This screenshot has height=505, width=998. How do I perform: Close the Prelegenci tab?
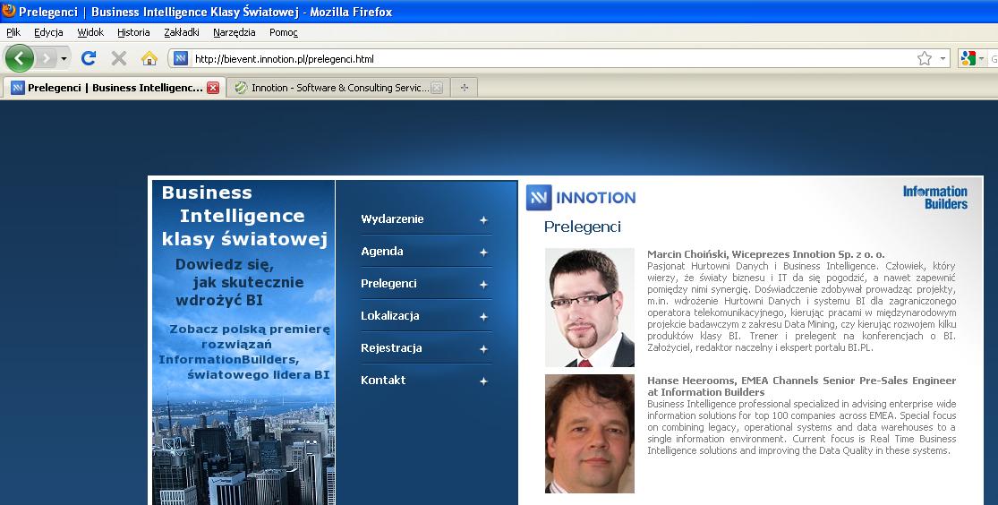(x=213, y=88)
